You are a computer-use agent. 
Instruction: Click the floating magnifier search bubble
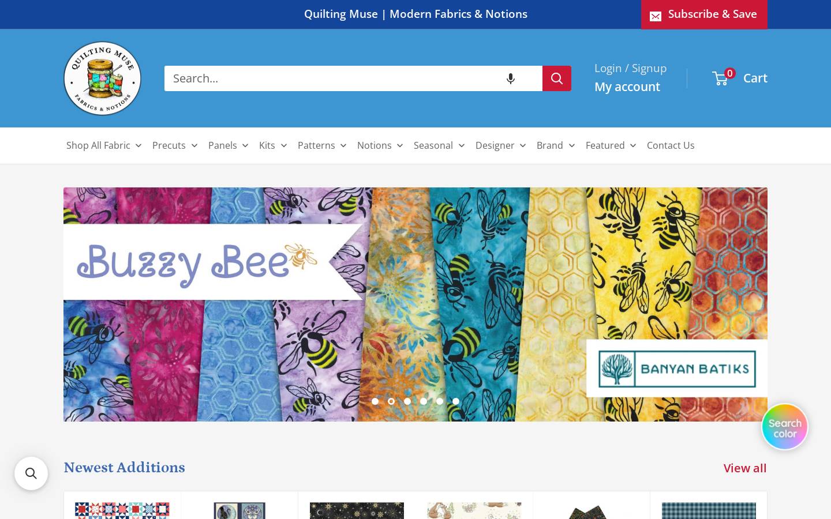31,473
